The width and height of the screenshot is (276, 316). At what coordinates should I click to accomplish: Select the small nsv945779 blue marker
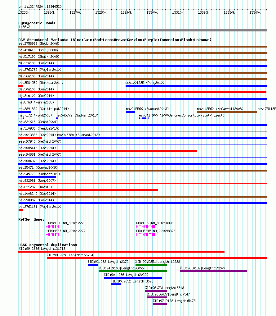pyautogui.click(x=57, y=118)
